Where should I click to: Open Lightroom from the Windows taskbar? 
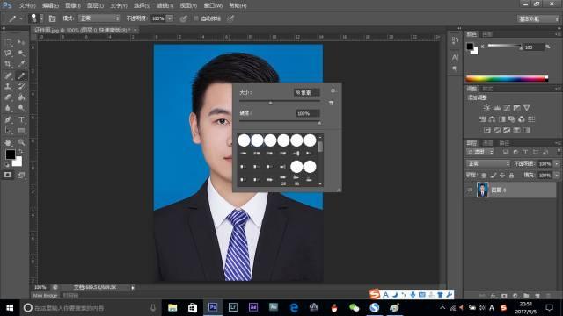click(x=232, y=307)
